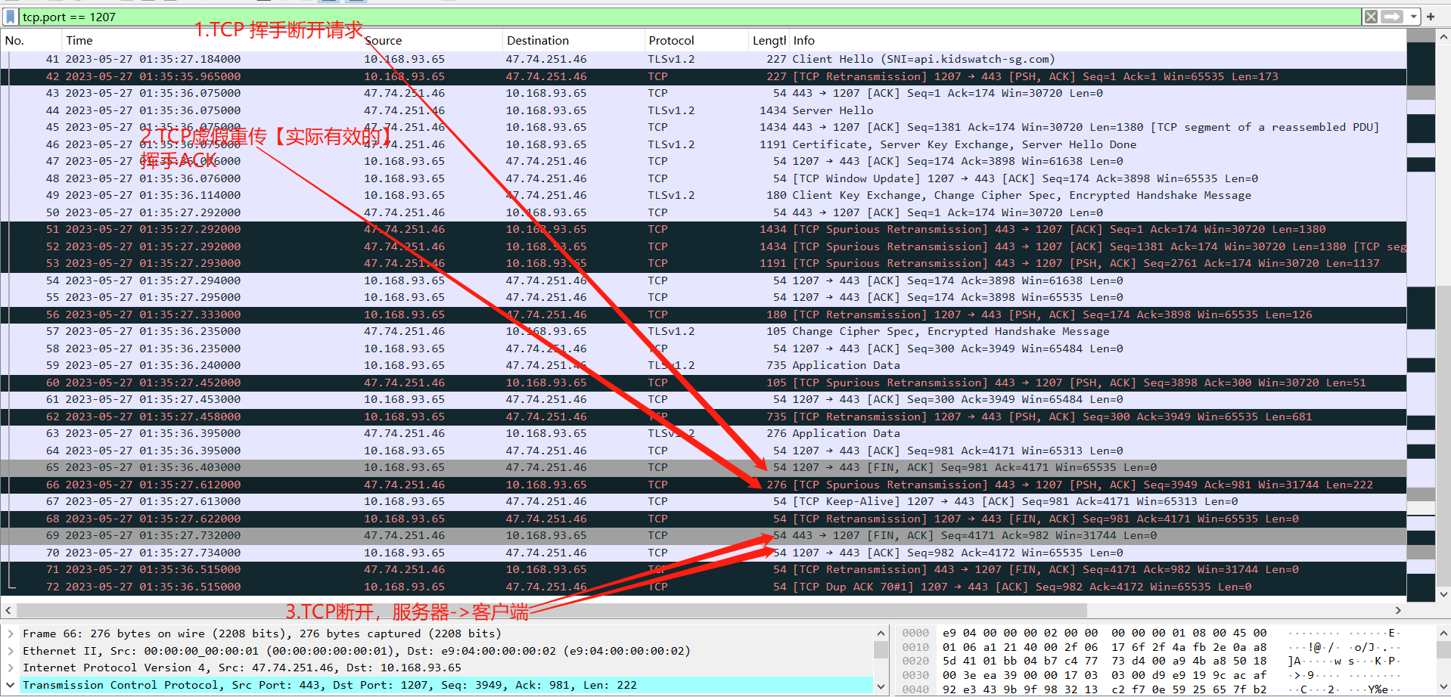1451x697 pixels.
Task: Select packet 65 FIN, ACK Seq=981 row
Action: 704,467
